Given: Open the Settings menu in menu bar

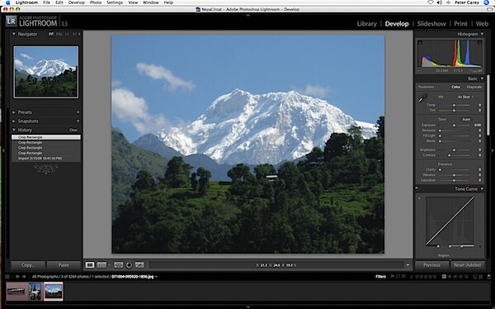Looking at the screenshot, I should [x=115, y=2].
